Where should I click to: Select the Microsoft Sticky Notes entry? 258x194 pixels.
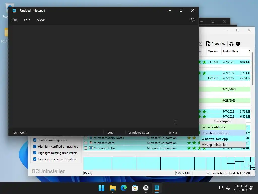click(109, 138)
